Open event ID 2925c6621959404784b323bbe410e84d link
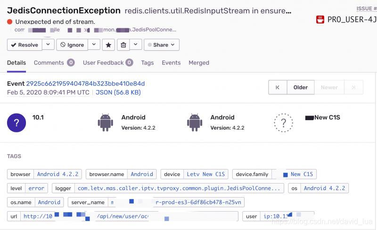Viewport: 377px width, 230px height. [85, 84]
